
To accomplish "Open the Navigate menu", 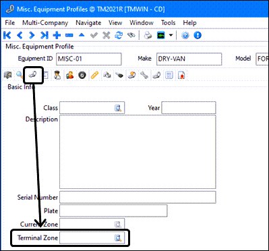I will (x=88, y=23).
